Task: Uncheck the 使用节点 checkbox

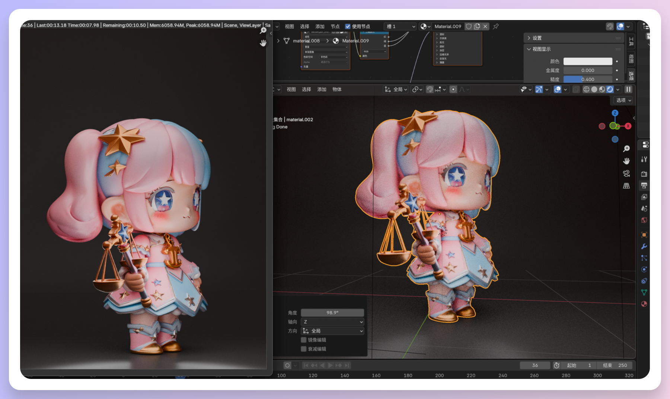Action: click(x=348, y=26)
